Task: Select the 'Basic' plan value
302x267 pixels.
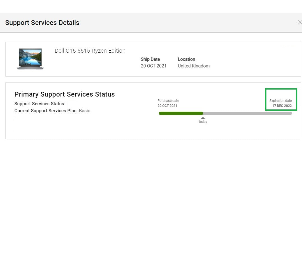Action: pyautogui.click(x=85, y=111)
